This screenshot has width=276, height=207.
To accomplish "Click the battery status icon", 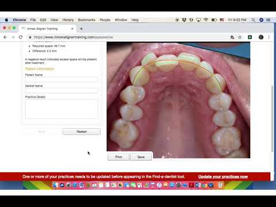I will [214, 20].
